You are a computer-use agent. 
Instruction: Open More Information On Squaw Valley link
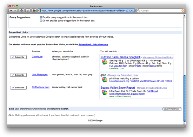(x=127, y=94)
